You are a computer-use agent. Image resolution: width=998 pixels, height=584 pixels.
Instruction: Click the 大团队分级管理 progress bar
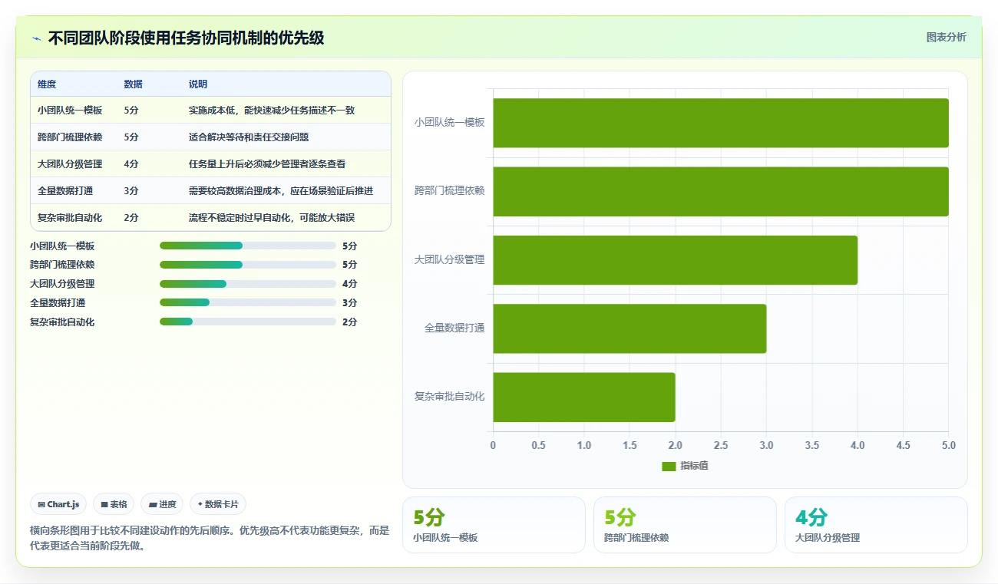[248, 284]
